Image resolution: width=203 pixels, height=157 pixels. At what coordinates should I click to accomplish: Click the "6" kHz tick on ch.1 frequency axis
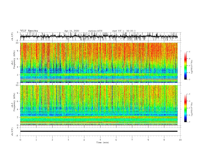18,59
